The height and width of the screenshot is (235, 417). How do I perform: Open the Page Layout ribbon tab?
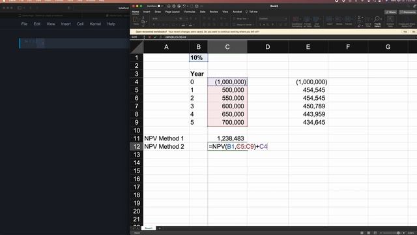172,12
